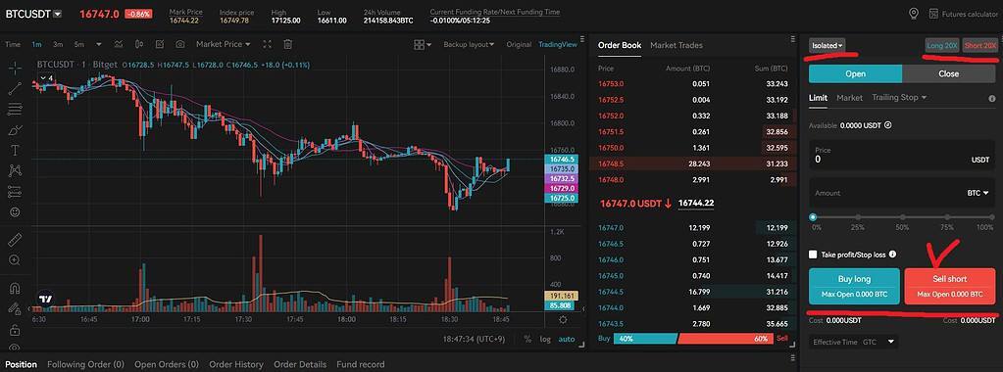Screen dimensions: 1003x372
Task: Select the text annotation tool
Action: pyautogui.click(x=15, y=150)
